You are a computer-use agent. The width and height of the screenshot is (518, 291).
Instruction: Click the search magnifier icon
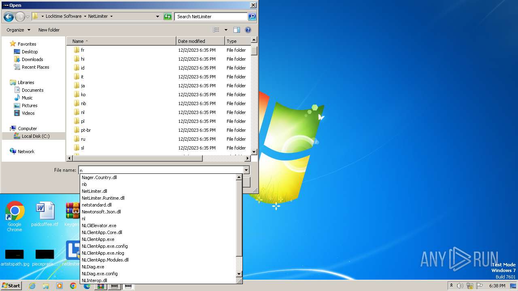pos(252,17)
